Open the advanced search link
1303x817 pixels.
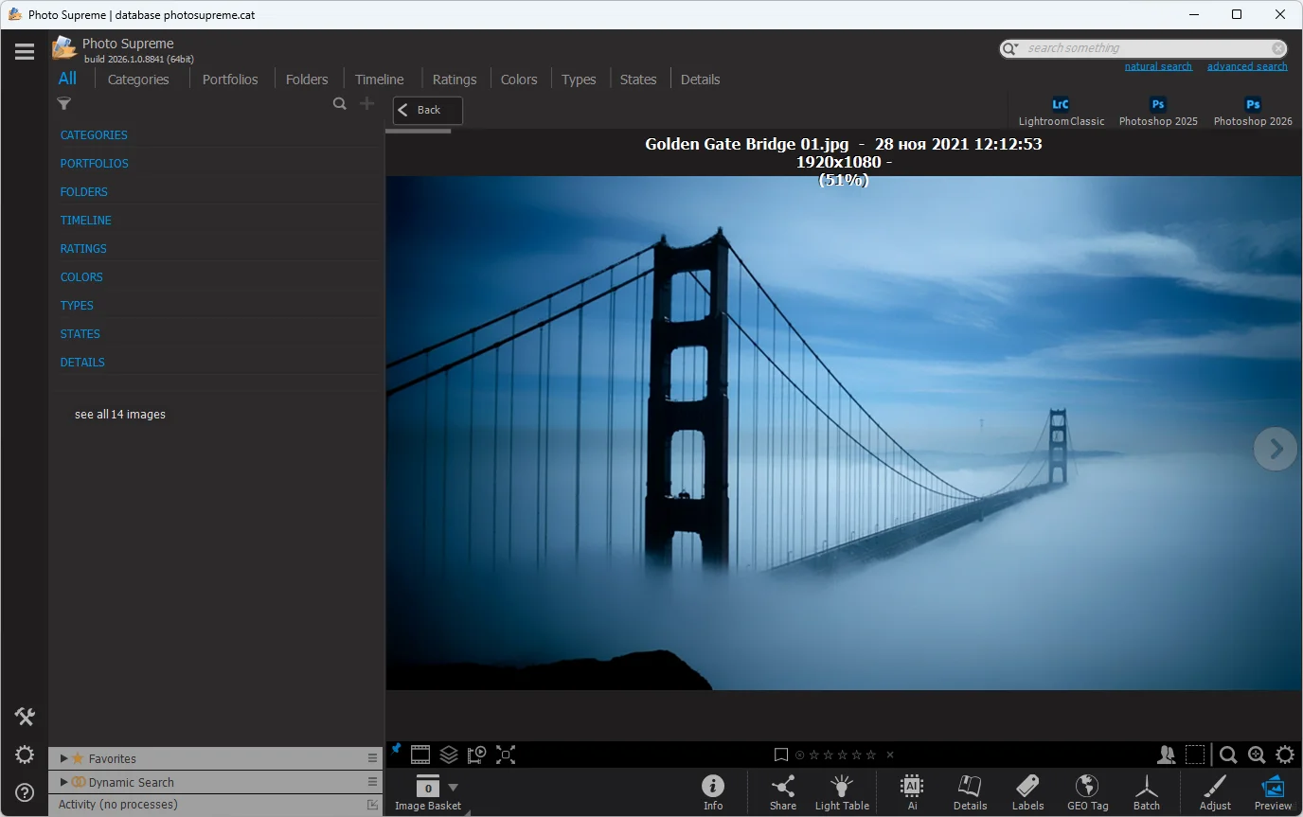(x=1246, y=66)
